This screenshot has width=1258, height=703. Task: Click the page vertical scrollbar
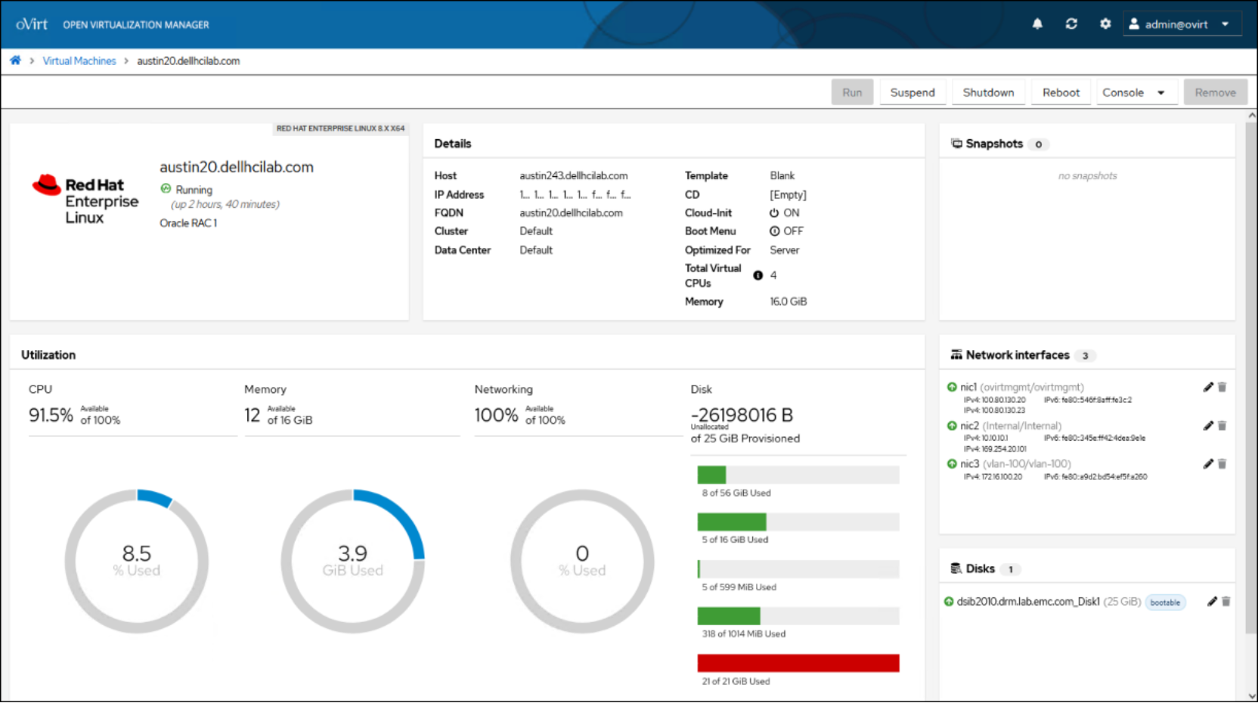1251,378
